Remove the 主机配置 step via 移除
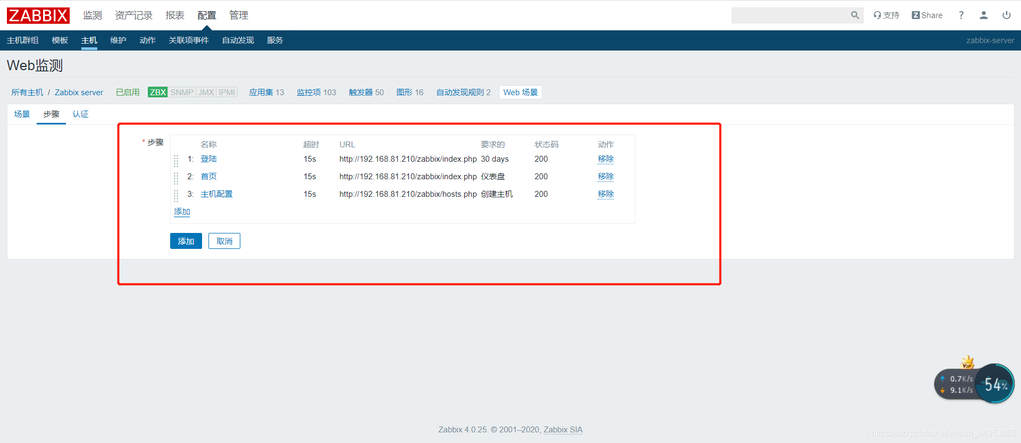 pos(606,194)
